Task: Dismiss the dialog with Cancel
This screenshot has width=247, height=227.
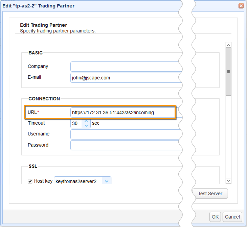Action: click(x=232, y=217)
